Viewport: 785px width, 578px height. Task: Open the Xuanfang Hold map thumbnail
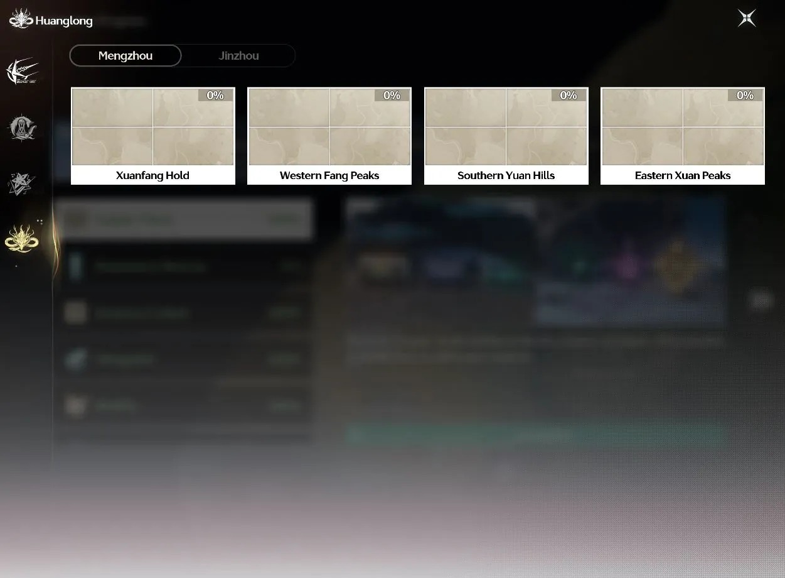pyautogui.click(x=153, y=127)
